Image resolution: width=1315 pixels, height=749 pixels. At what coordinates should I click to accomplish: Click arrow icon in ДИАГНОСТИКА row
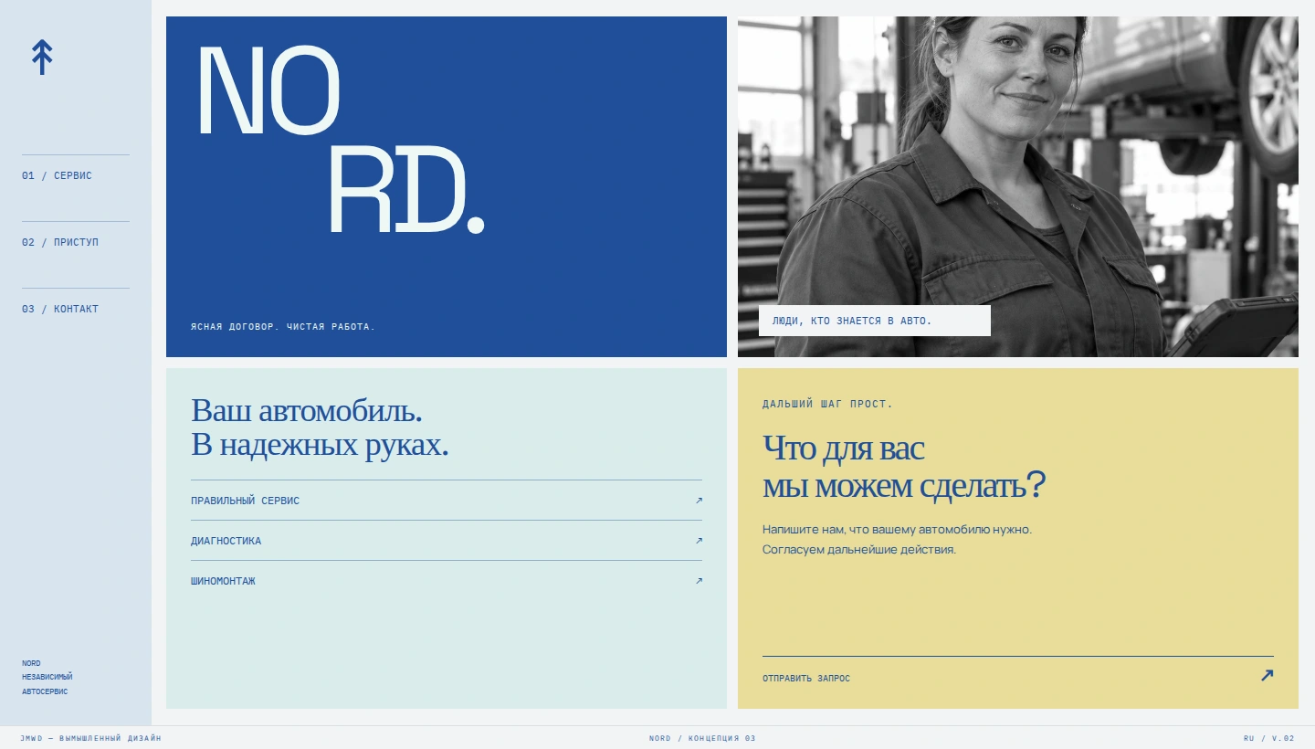point(699,541)
